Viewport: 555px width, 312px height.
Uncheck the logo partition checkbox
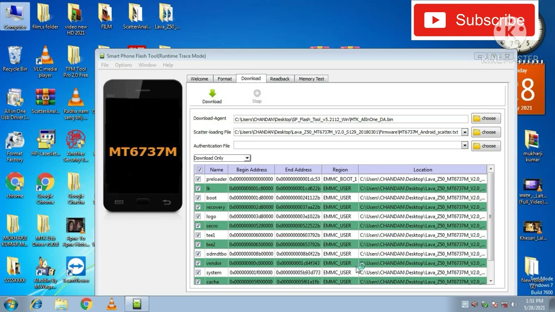coord(198,216)
